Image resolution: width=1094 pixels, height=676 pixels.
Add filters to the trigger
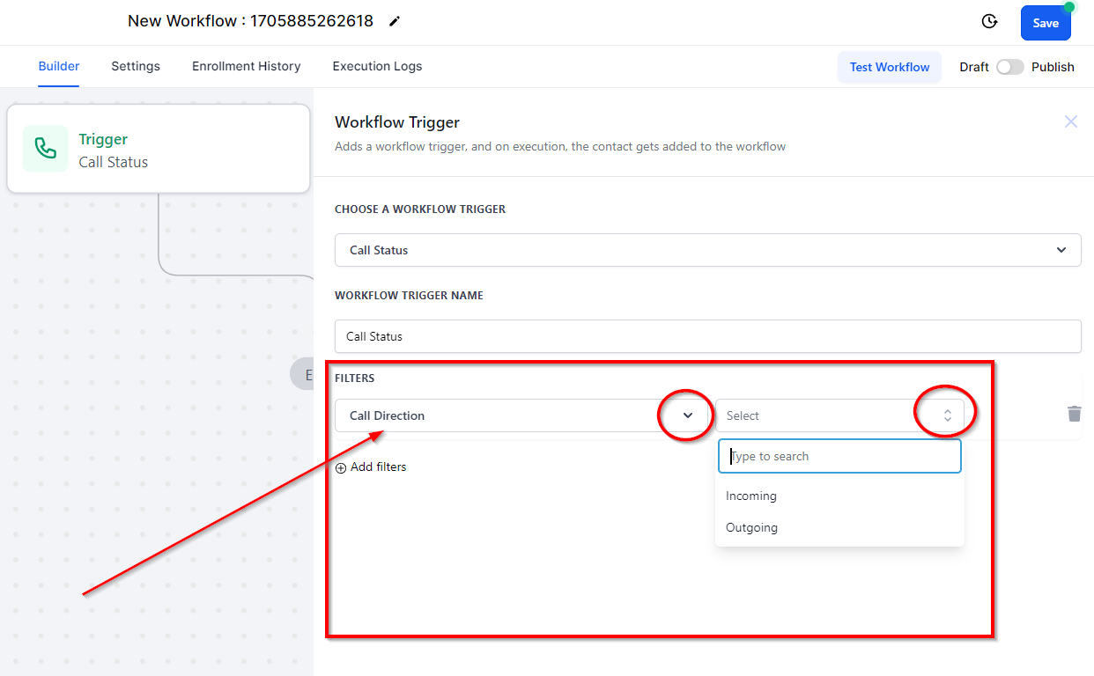pyautogui.click(x=371, y=467)
